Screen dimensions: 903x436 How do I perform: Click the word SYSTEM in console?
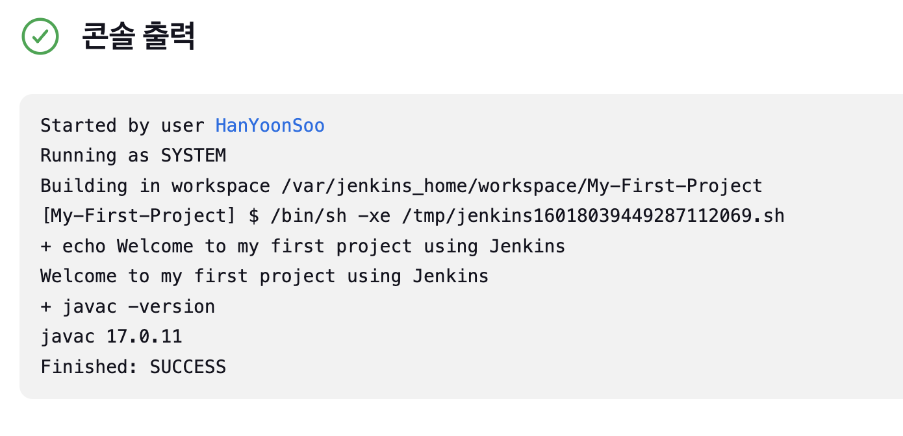(194, 156)
